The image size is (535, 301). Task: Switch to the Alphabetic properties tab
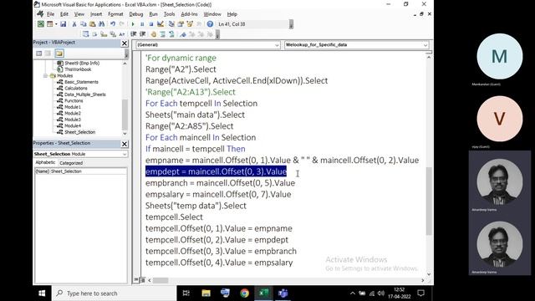click(45, 162)
